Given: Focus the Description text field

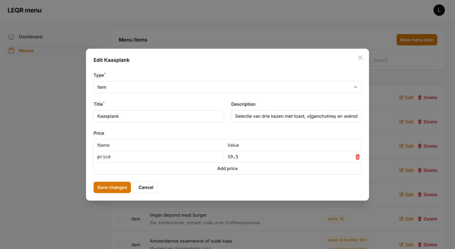Looking at the screenshot, I should pyautogui.click(x=296, y=116).
